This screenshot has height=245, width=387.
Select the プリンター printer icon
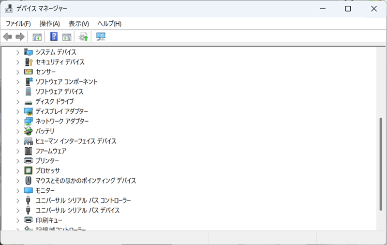tap(29, 161)
